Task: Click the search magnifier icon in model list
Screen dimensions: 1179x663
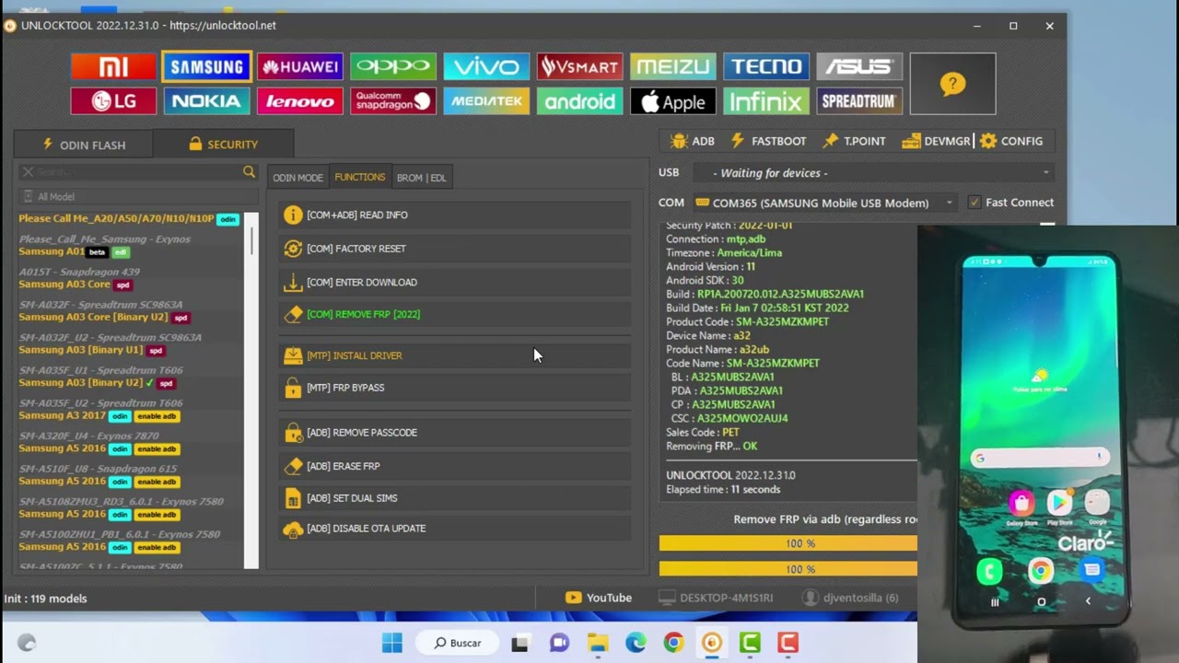Action: pyautogui.click(x=249, y=172)
